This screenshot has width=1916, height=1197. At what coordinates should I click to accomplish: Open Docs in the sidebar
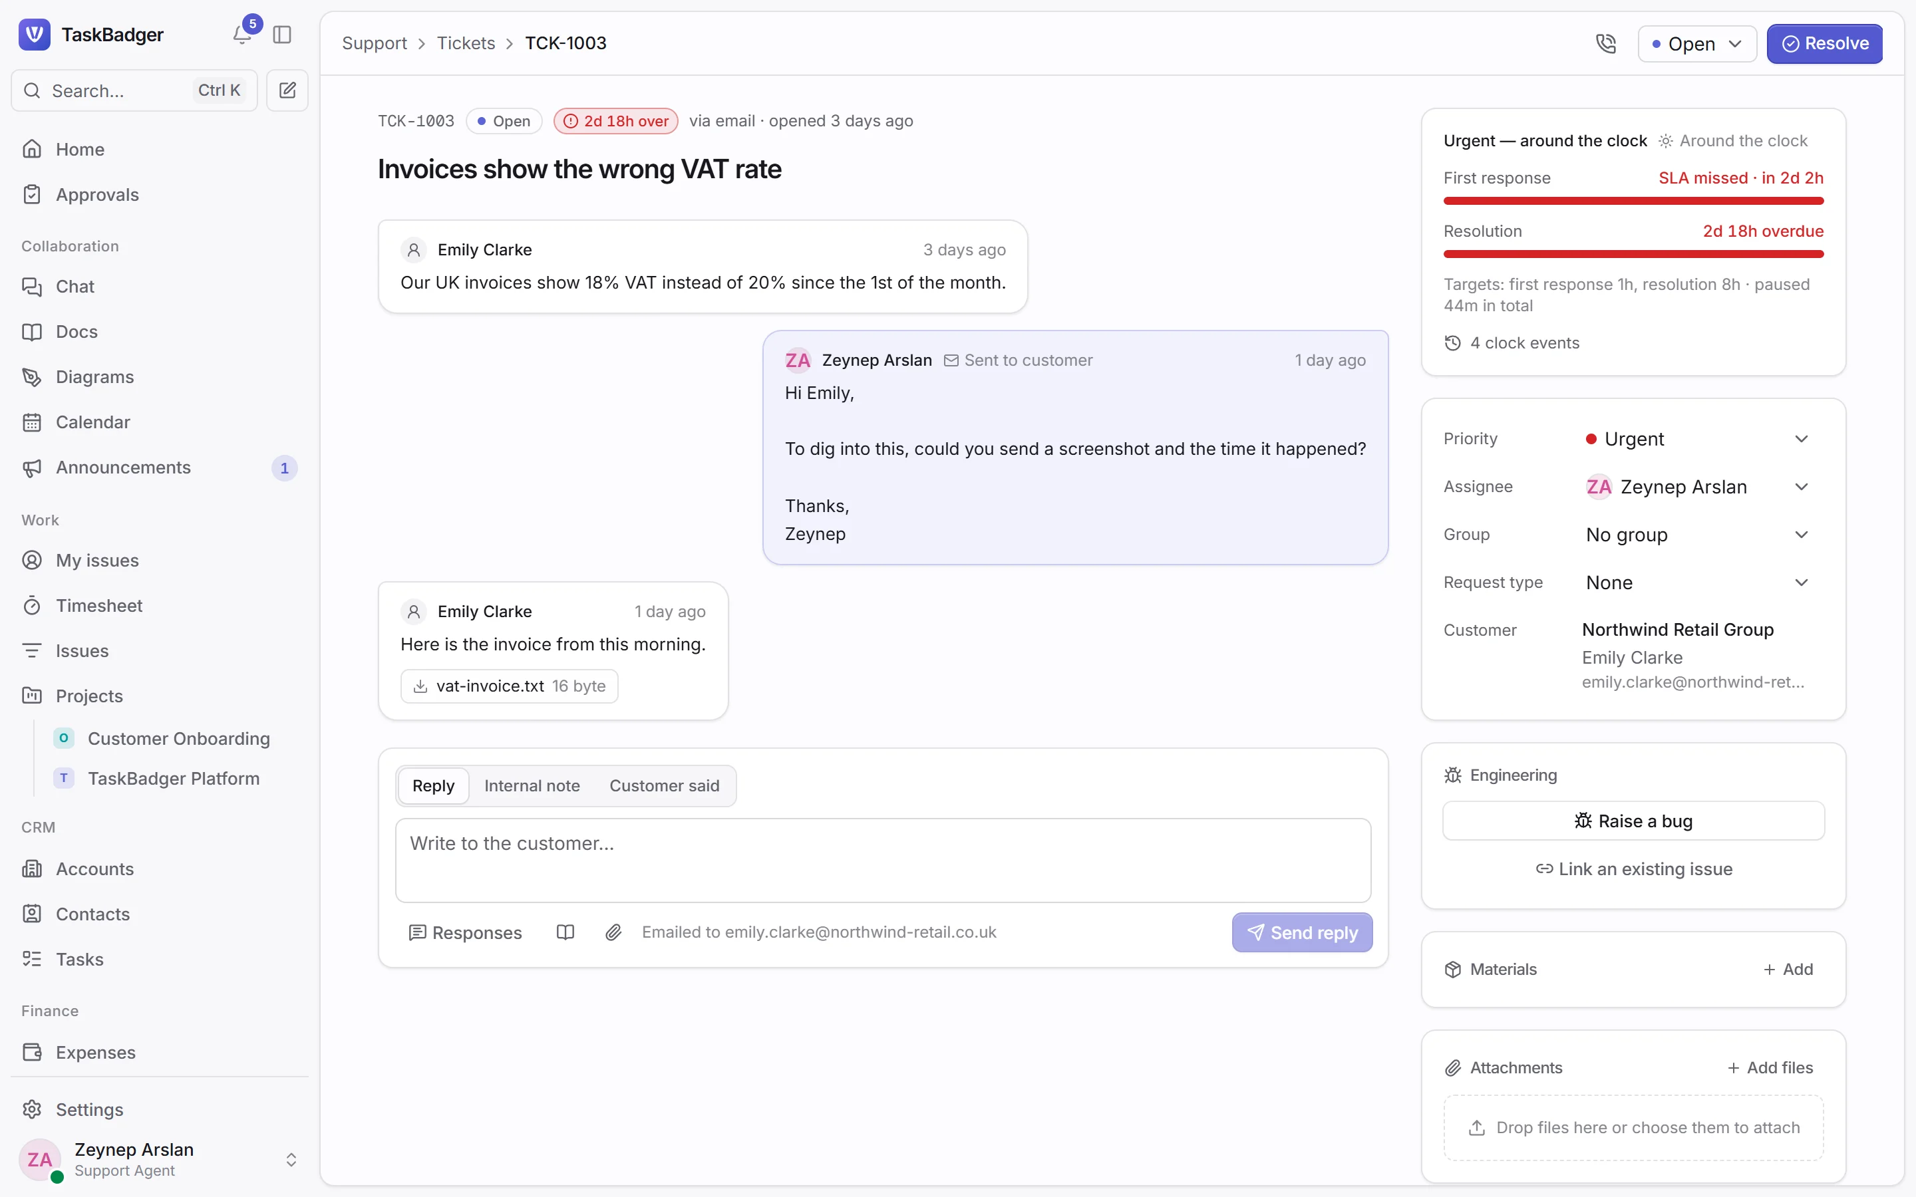159,332
